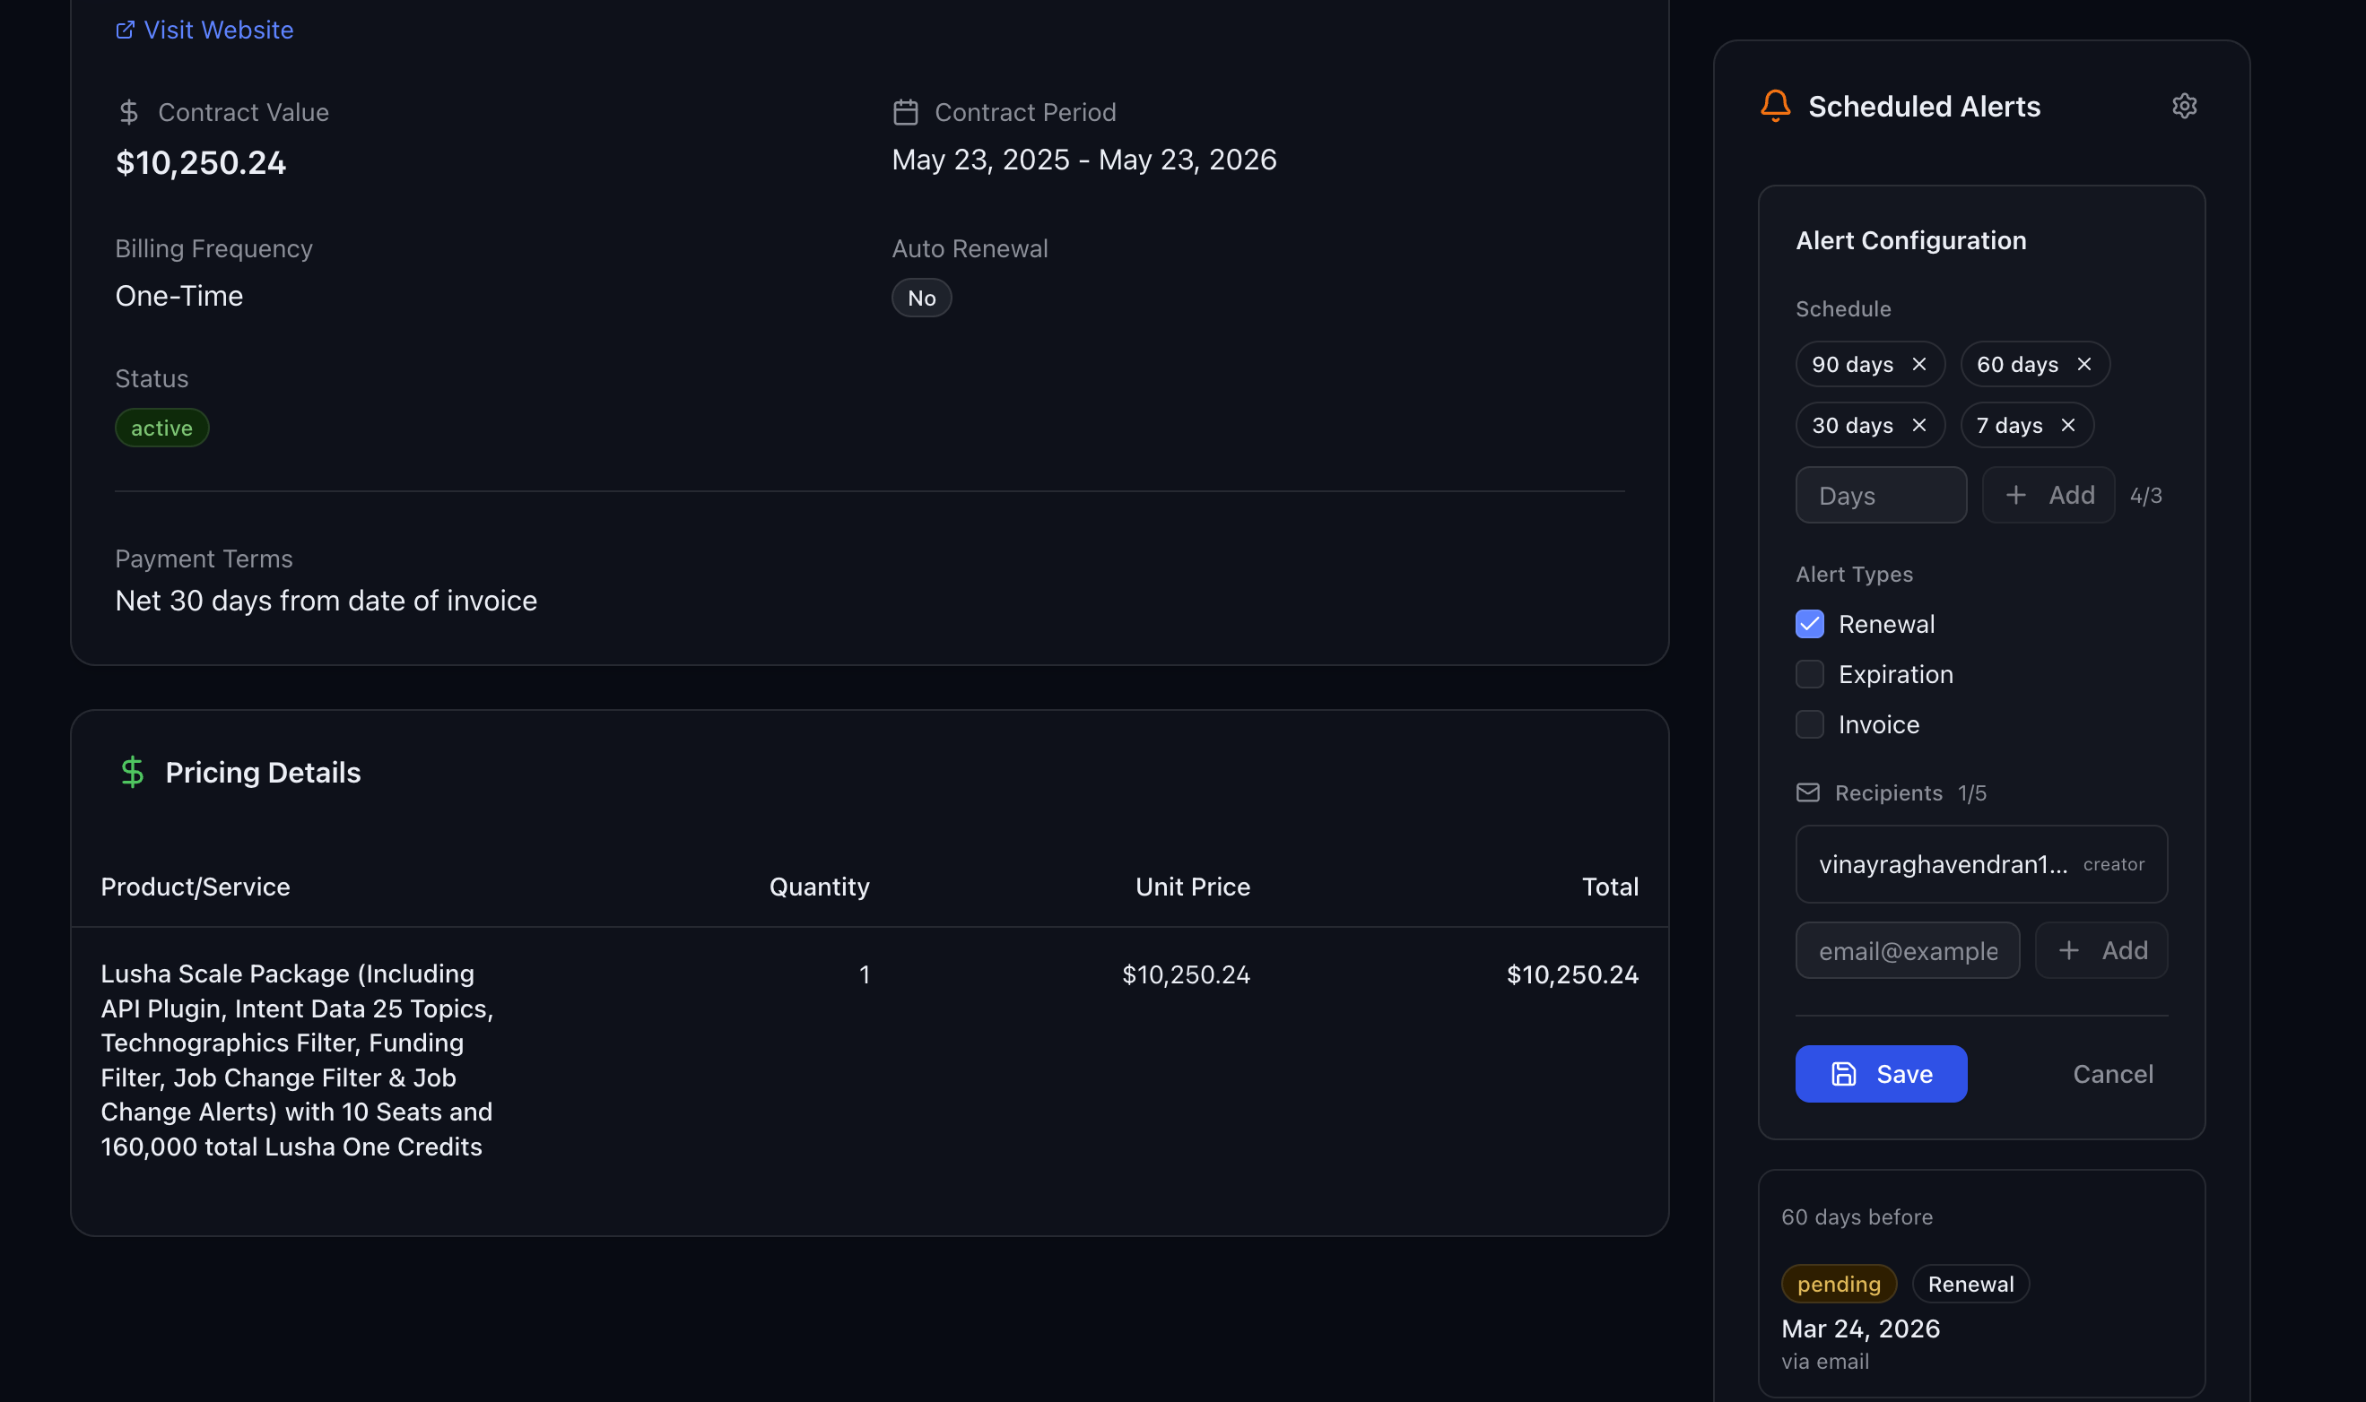Remove the 7 days schedule chip
Image resolution: width=2366 pixels, height=1402 pixels.
click(2067, 426)
